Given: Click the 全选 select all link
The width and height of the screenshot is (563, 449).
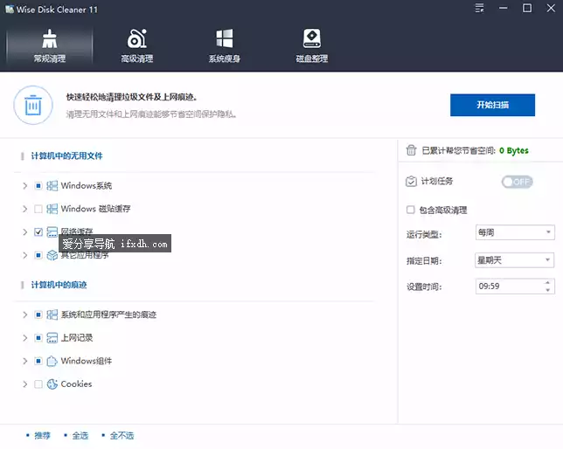Looking at the screenshot, I should click(x=80, y=435).
